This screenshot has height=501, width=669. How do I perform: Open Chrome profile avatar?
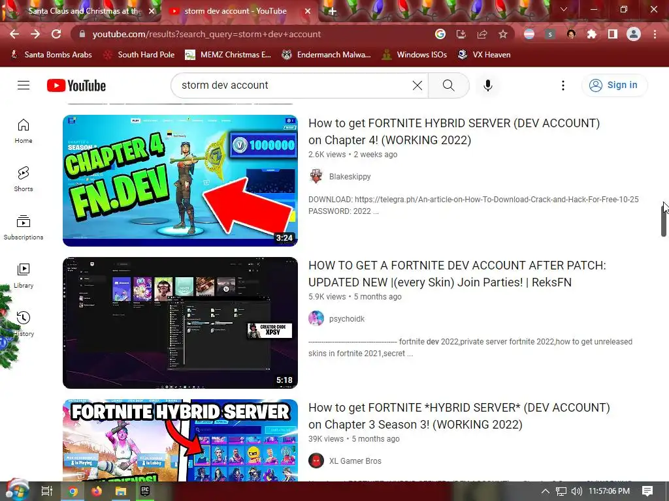634,34
